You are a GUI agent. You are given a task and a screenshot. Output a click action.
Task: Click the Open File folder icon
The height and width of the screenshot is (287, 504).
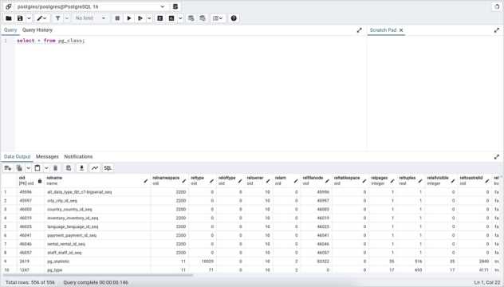click(9, 18)
